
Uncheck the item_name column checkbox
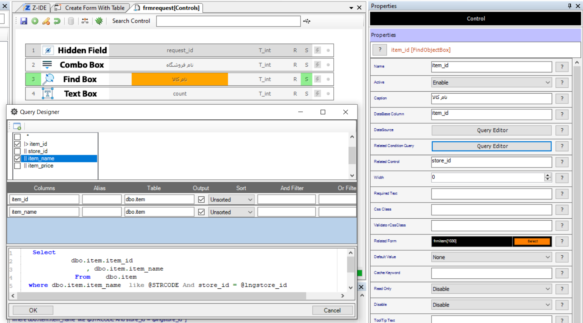coord(17,159)
